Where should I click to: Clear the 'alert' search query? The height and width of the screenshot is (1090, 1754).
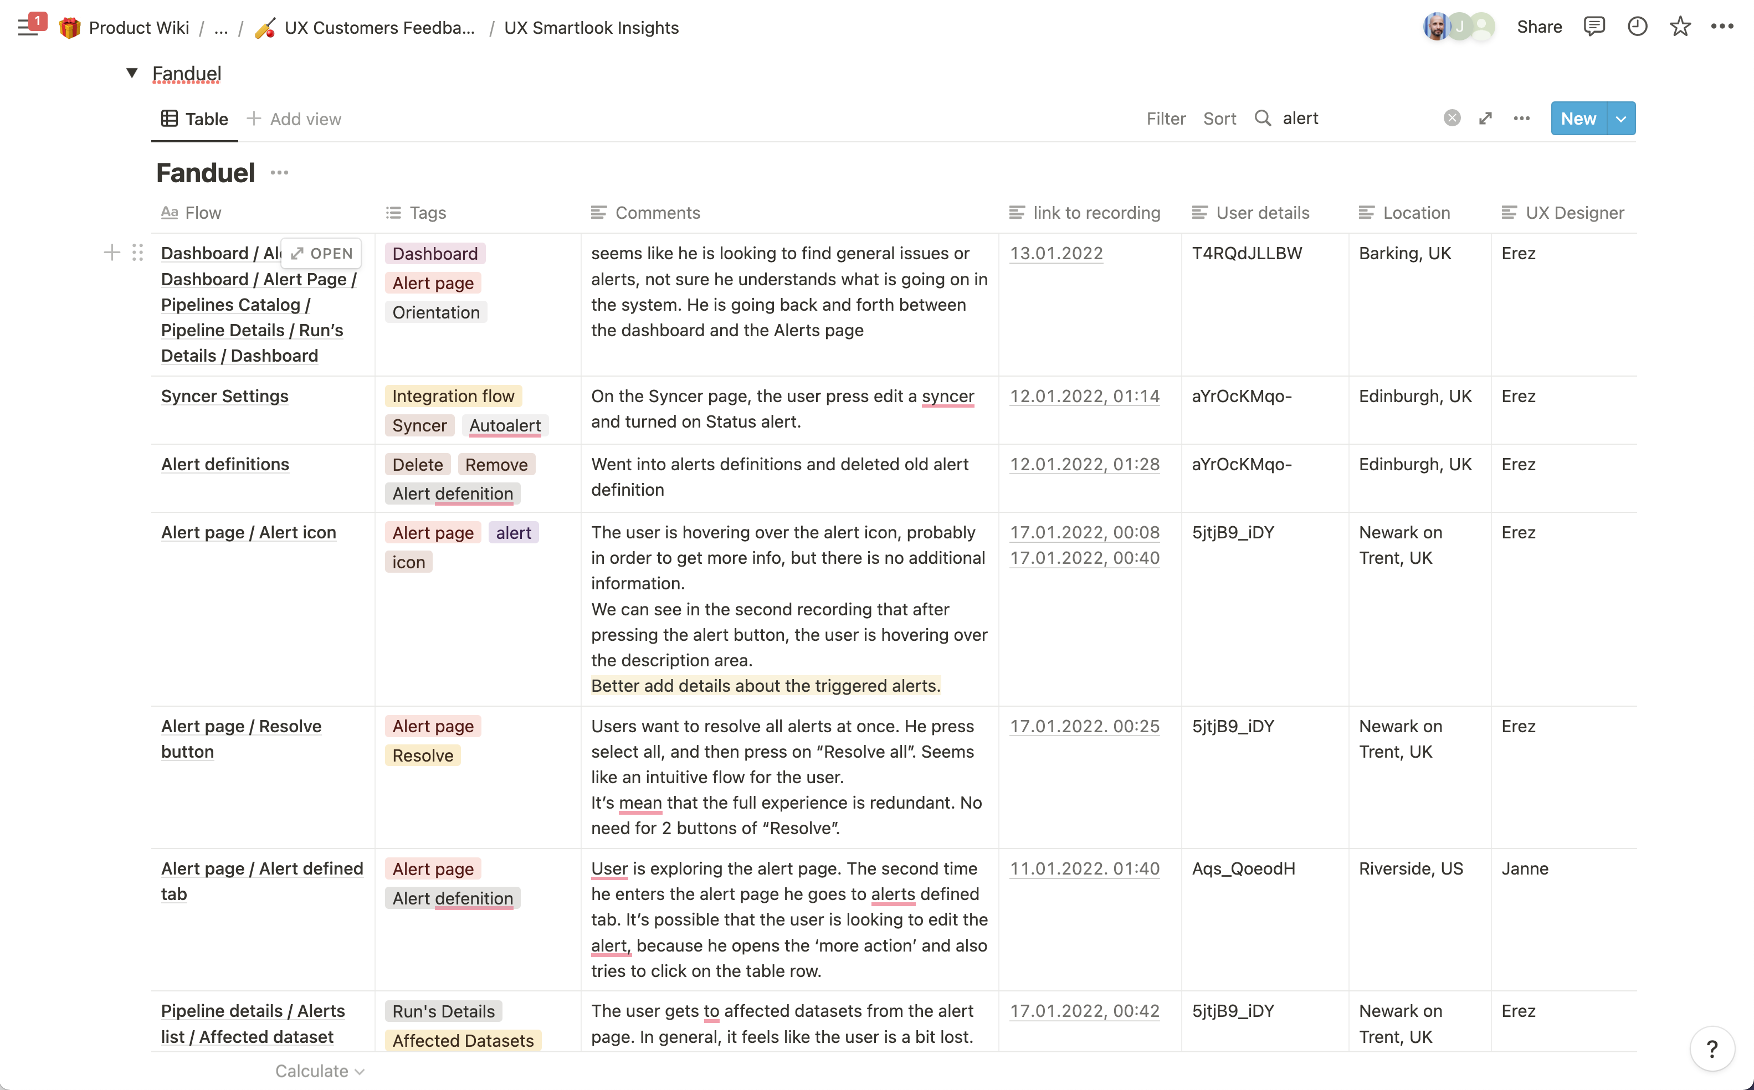pos(1452,118)
